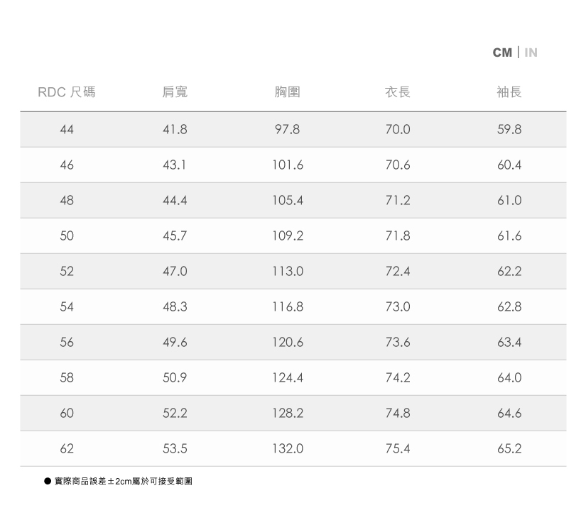Viewport: 586px width, 532px height.
Task: Click the 胸圍 column header
Action: (287, 92)
